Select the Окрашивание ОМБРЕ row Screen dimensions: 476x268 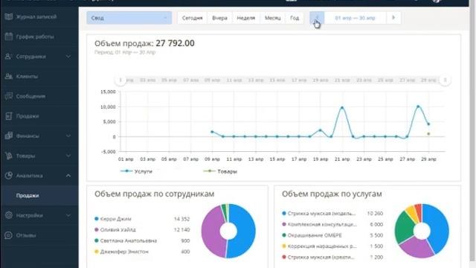coord(332,235)
